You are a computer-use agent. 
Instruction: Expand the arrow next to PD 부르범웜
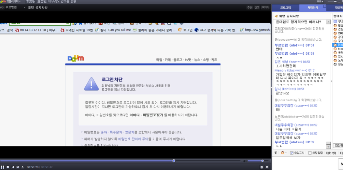[x=24, y=8]
